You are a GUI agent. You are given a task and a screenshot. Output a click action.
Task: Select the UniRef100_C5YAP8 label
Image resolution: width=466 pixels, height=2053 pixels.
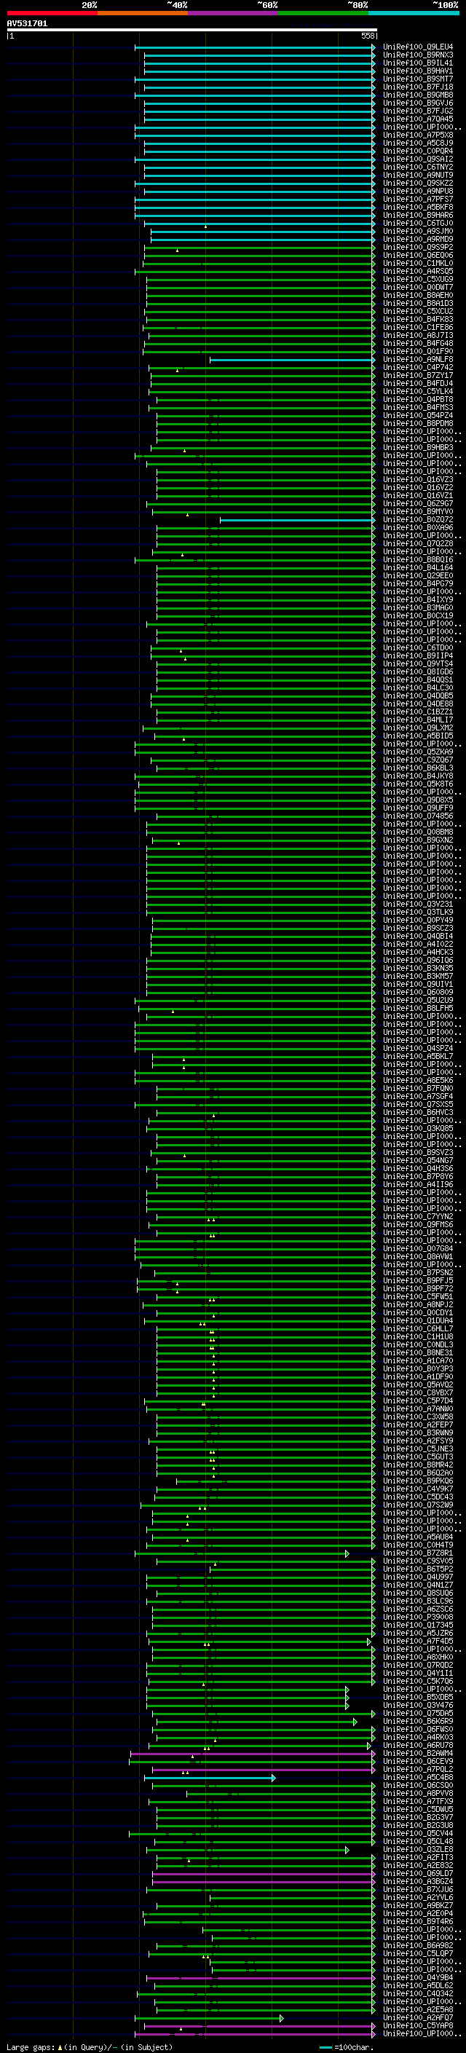(x=418, y=2025)
